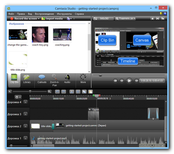Click the timeline horizontal scrollbar thumb
Screen dimensions: 174x154
(44, 146)
